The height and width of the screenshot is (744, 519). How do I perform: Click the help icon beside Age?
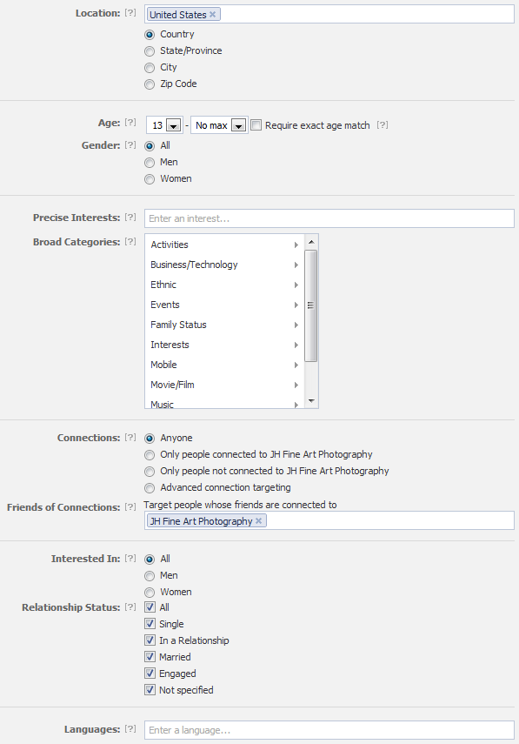pos(130,123)
